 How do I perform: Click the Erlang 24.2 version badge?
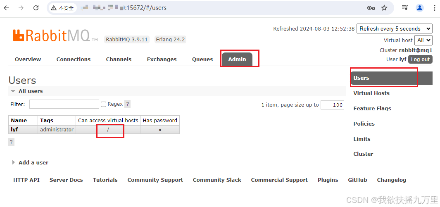coord(170,40)
